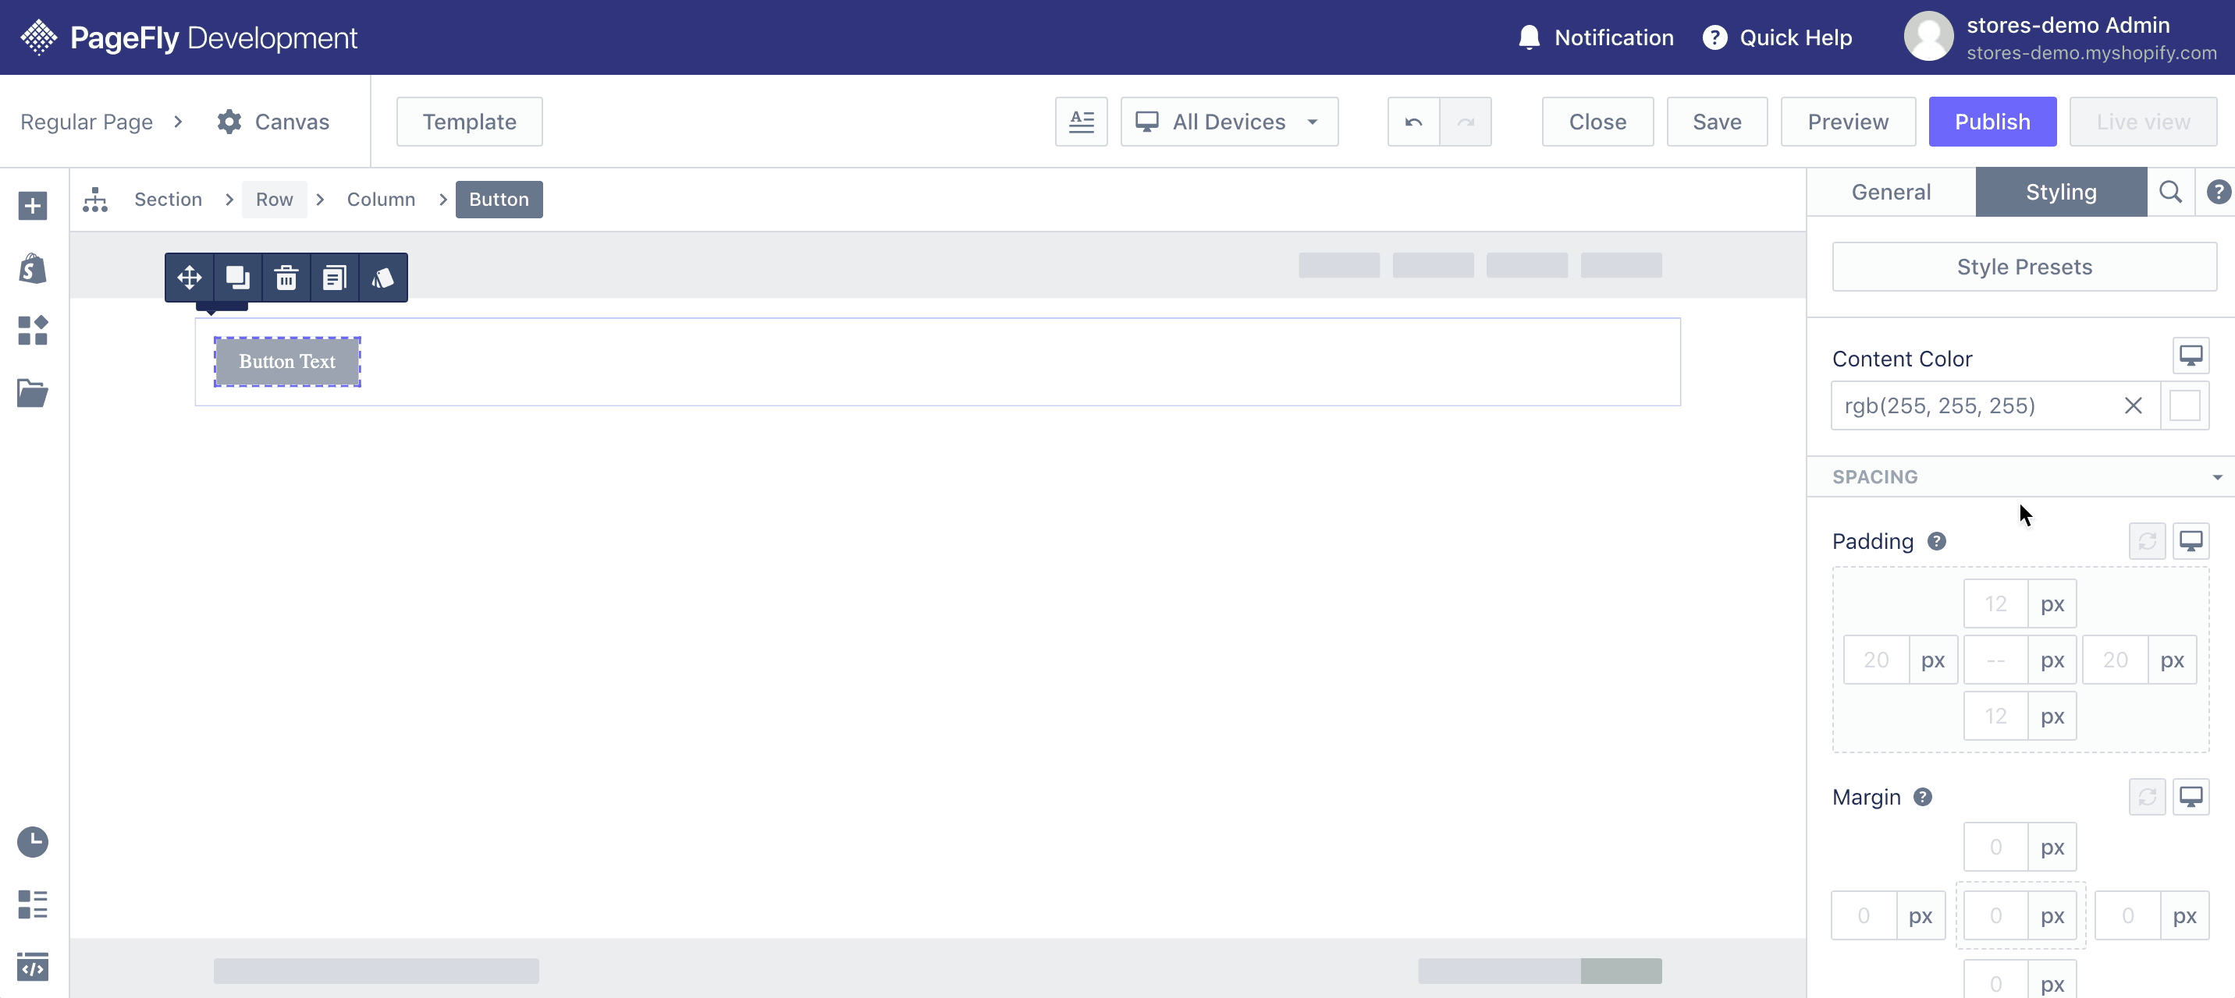Open the Shopify elements icon in sidebar
This screenshot has width=2235, height=998.
(32, 269)
